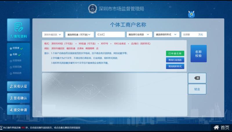Viewport: 232px width, 132px height.
Task: Click the Shenzhen market bureau emblem logo
Action: coord(93,9)
